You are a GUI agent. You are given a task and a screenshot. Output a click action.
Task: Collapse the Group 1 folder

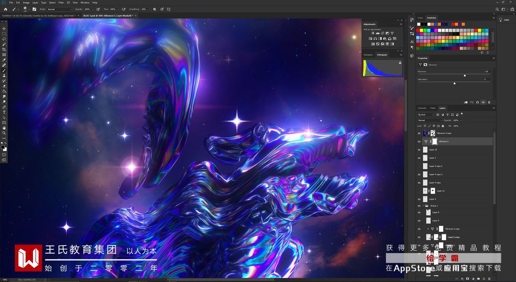click(x=423, y=206)
